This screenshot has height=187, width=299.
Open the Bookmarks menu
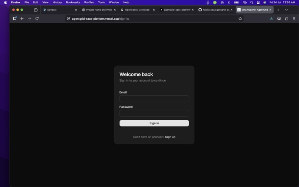(x=73, y=2)
